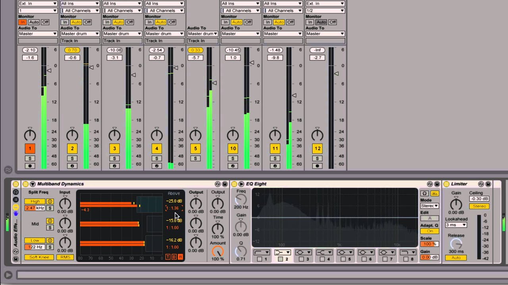Open filter 1 type dropdown
Viewport: 508px width, 285px height.
pyautogui.click(x=262, y=252)
